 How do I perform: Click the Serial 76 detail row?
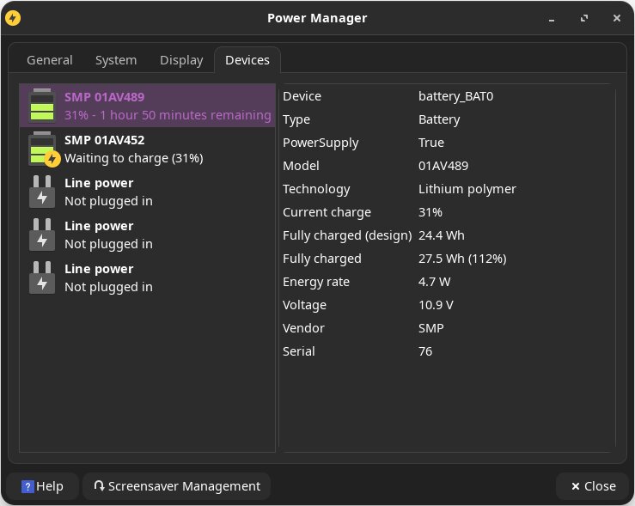click(x=447, y=351)
